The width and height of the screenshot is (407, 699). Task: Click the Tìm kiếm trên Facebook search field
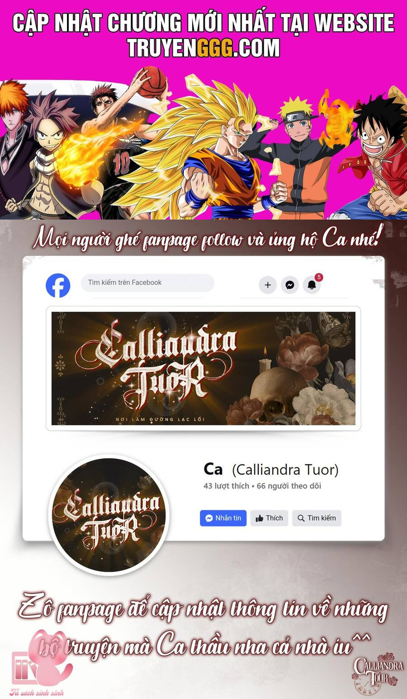(147, 282)
